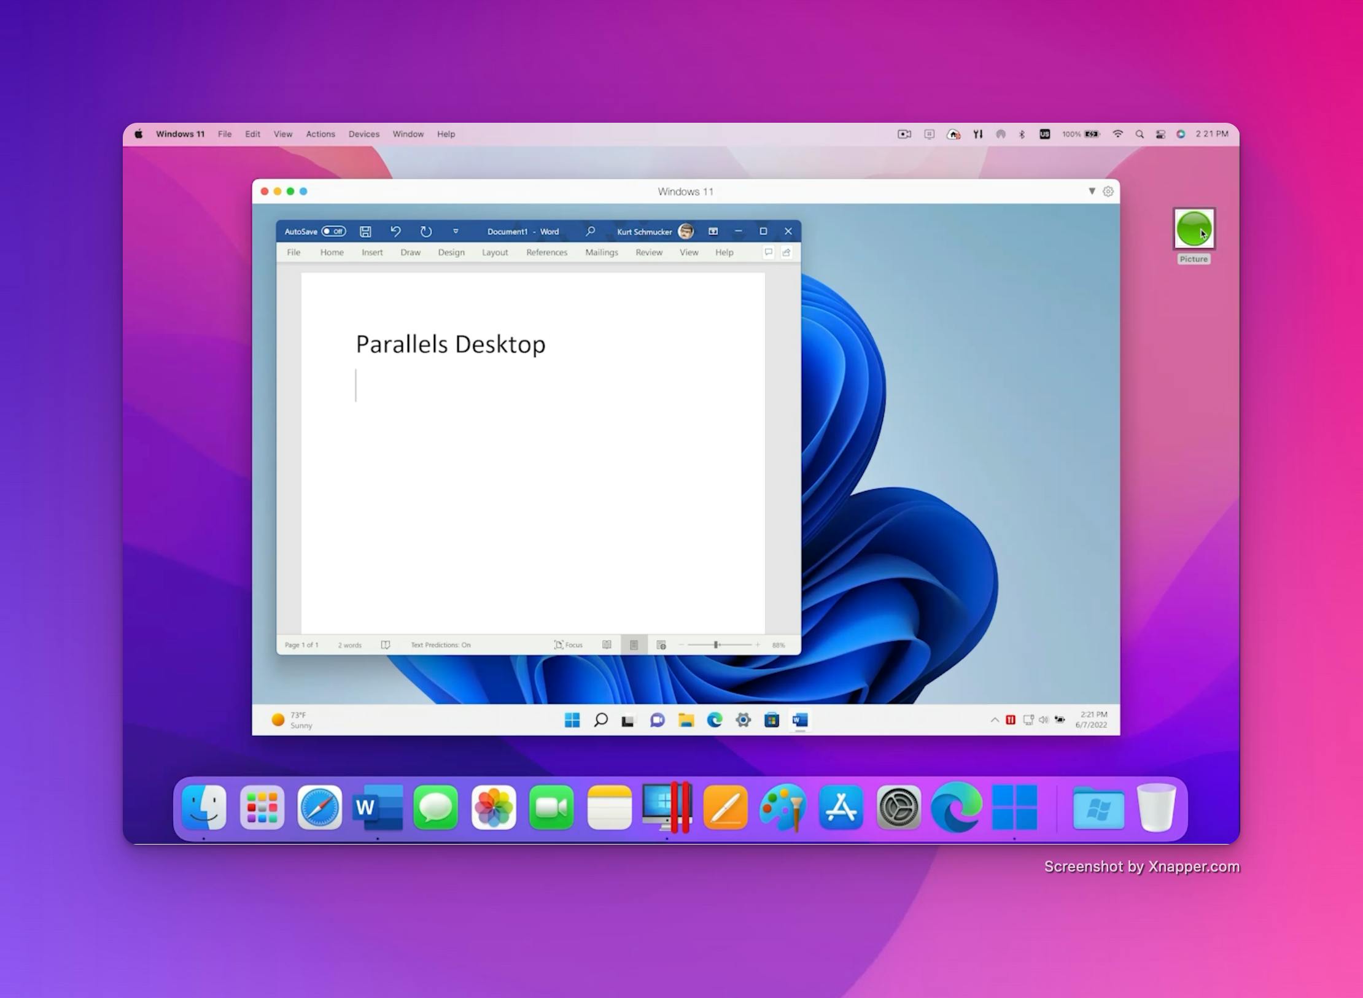
Task: Click the Save icon in Word title bar
Action: click(x=365, y=231)
